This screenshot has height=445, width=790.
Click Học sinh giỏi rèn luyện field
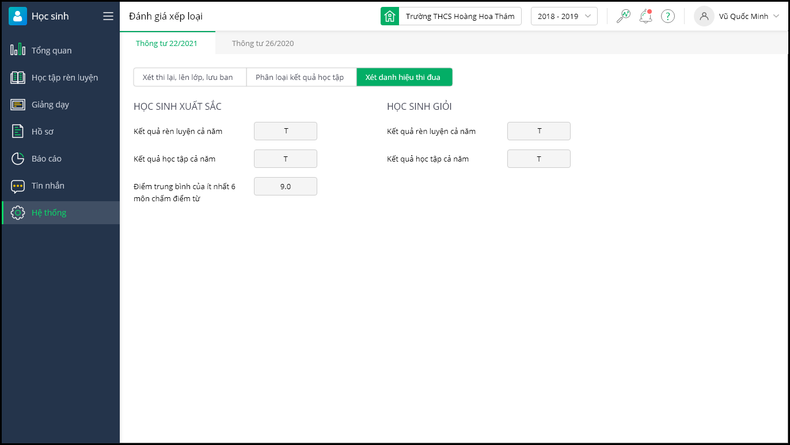click(539, 131)
